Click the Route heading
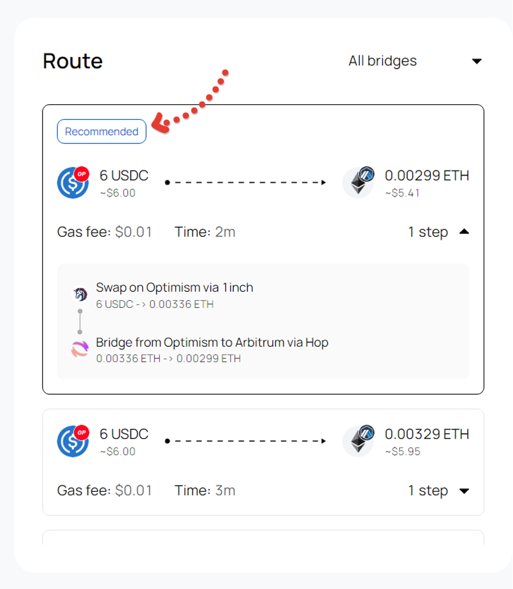 (73, 61)
